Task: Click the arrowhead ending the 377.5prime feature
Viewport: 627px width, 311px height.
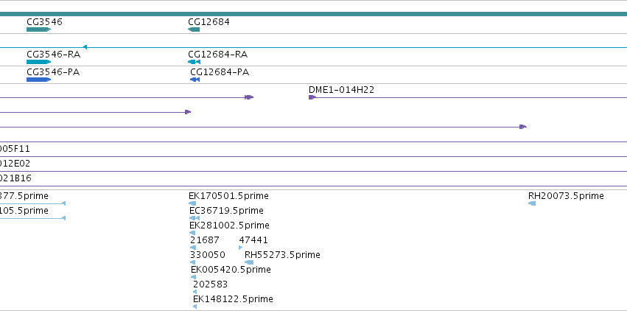Action: [63, 203]
